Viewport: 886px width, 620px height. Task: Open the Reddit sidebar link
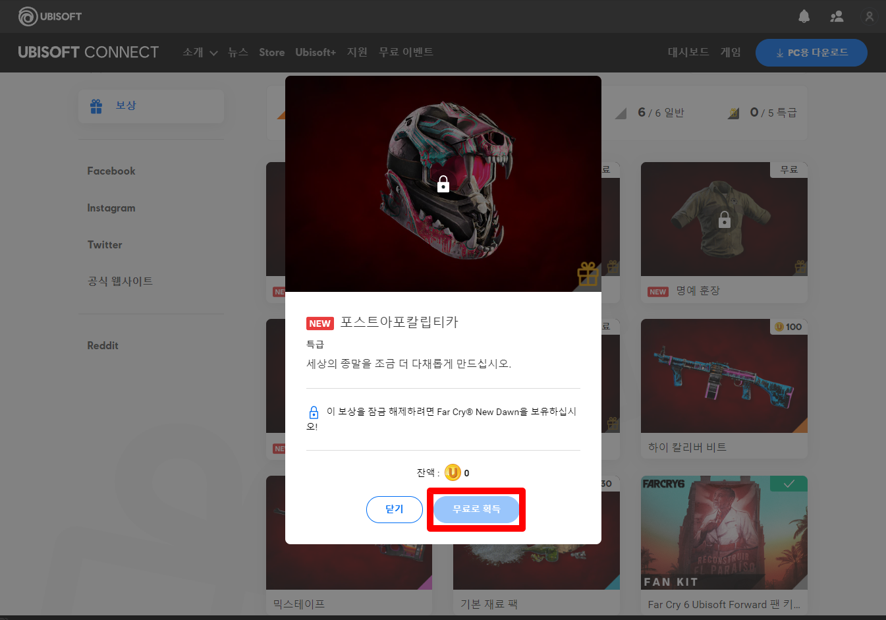[x=103, y=345]
